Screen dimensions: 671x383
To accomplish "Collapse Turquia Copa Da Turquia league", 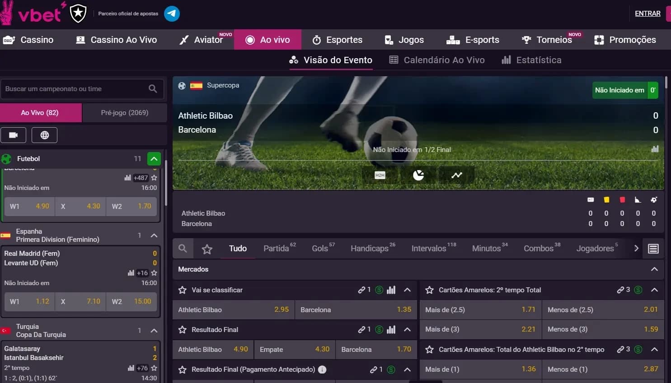I will (x=154, y=331).
